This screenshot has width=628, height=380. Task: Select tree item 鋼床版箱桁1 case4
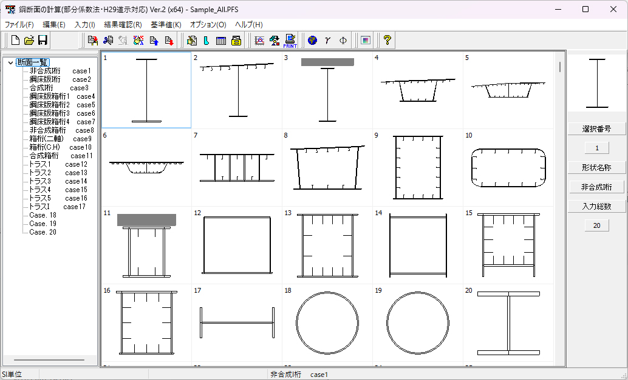coord(62,96)
